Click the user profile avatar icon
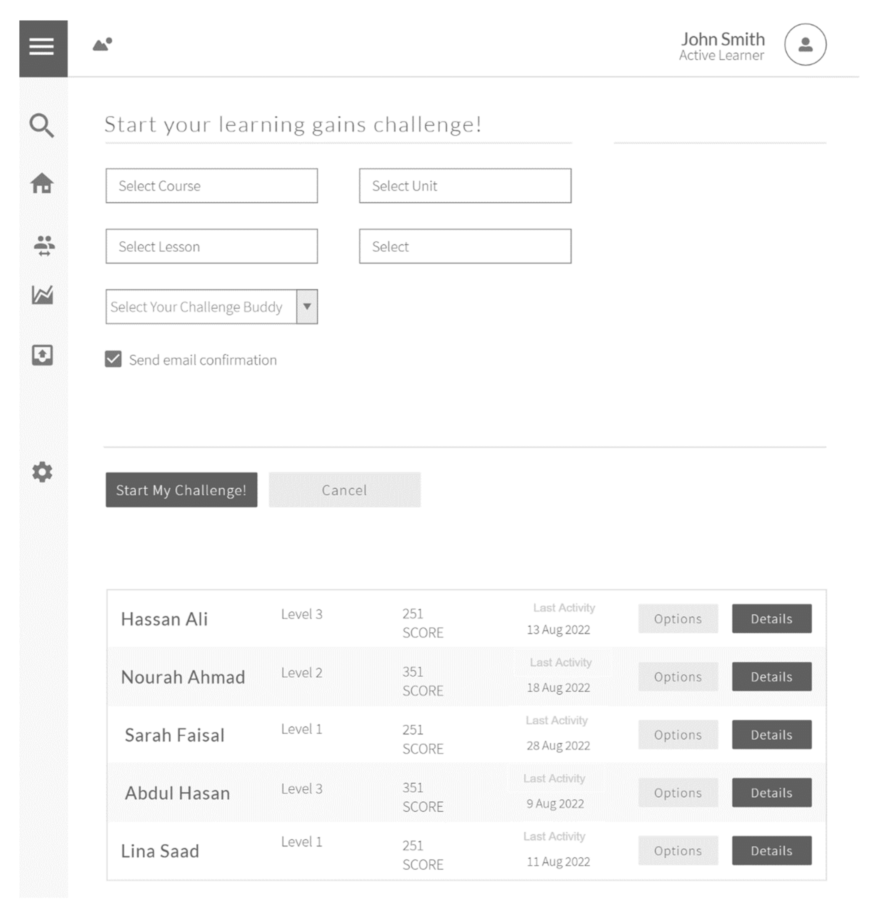Image resolution: width=877 pixels, height=912 pixels. click(x=805, y=45)
